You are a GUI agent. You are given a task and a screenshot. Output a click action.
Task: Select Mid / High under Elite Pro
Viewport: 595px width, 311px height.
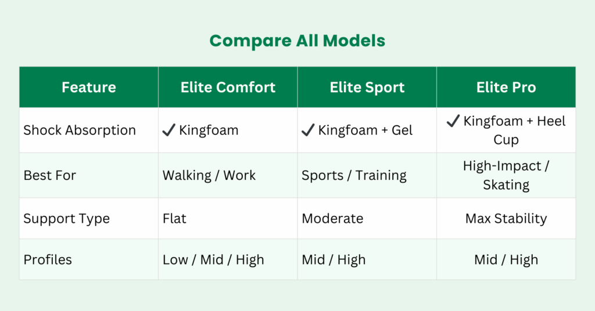click(506, 259)
